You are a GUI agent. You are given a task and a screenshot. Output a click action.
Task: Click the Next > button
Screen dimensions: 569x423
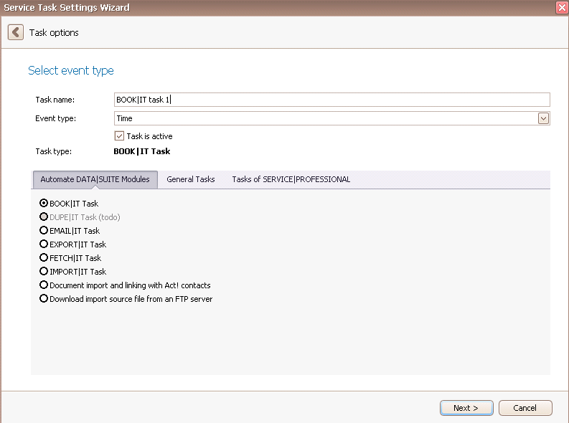[x=466, y=408]
